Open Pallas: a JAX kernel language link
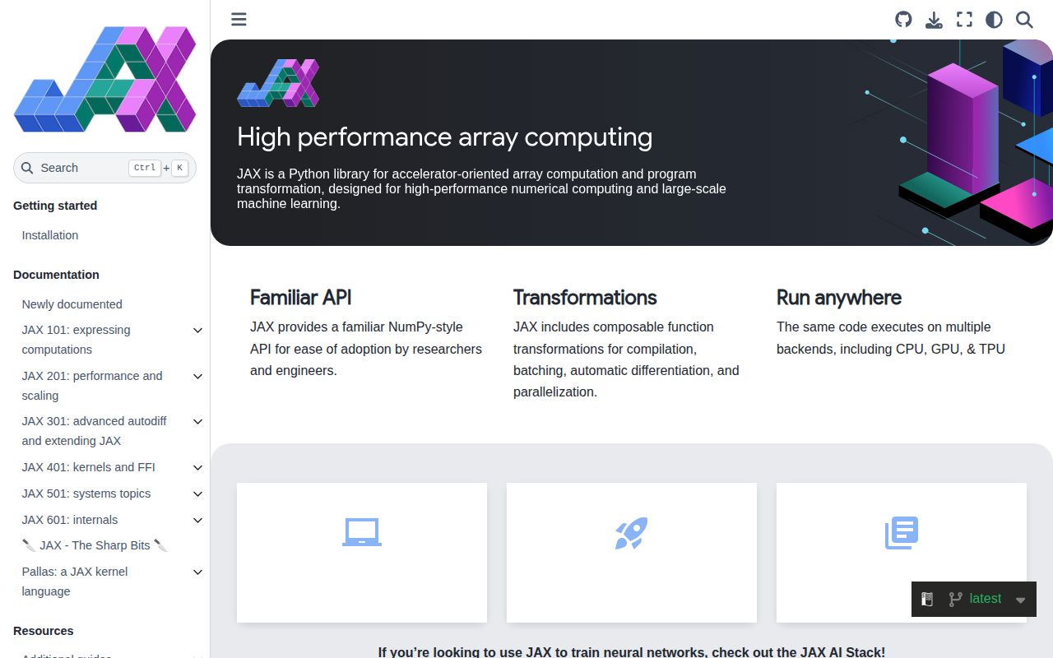1053x658 pixels. (x=75, y=582)
